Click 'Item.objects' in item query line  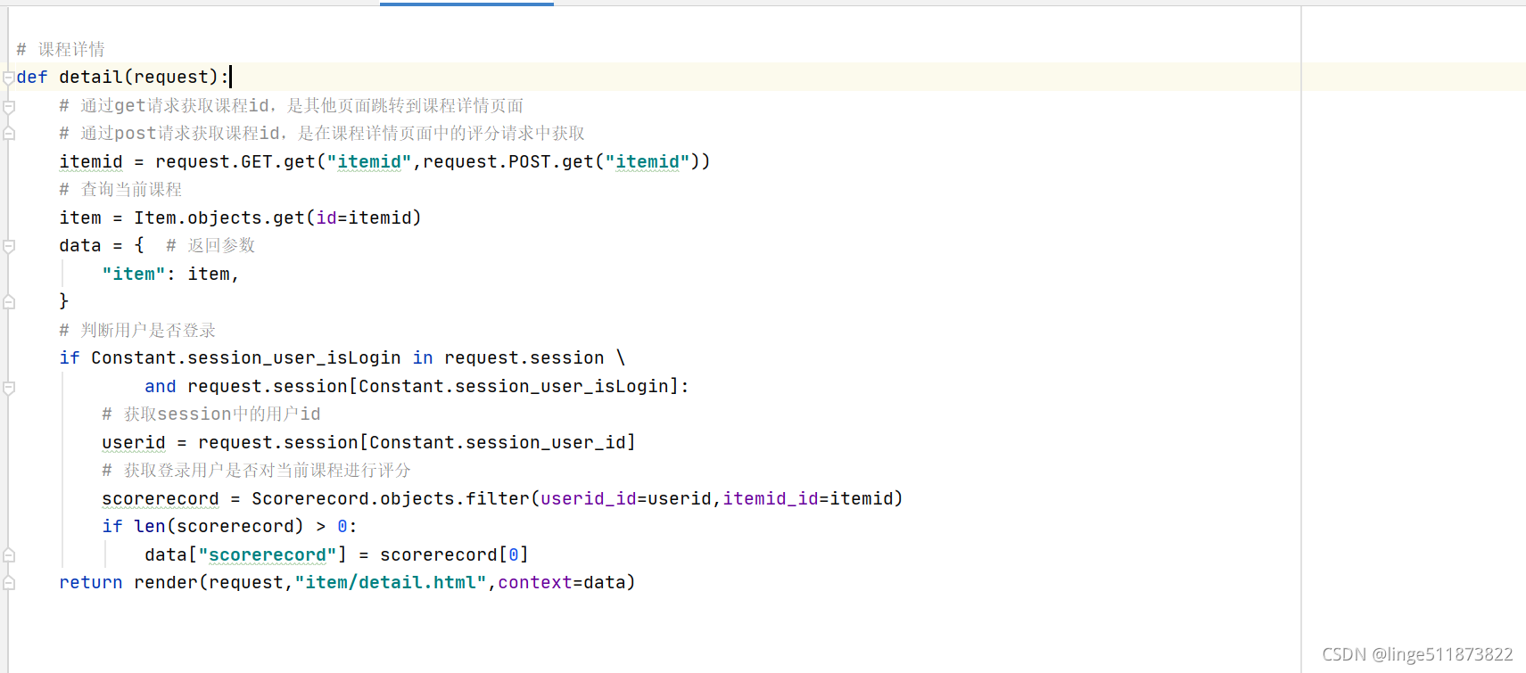coord(198,217)
